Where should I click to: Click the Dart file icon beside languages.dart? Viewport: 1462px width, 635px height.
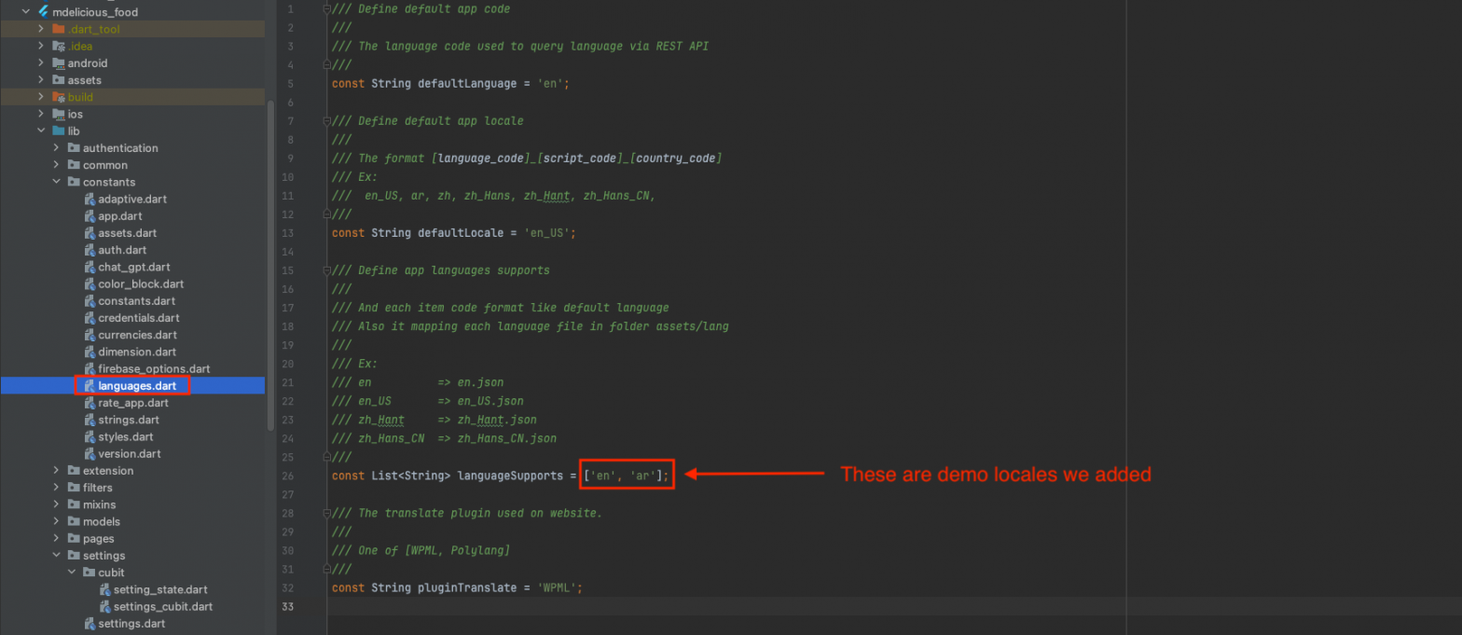tap(90, 386)
